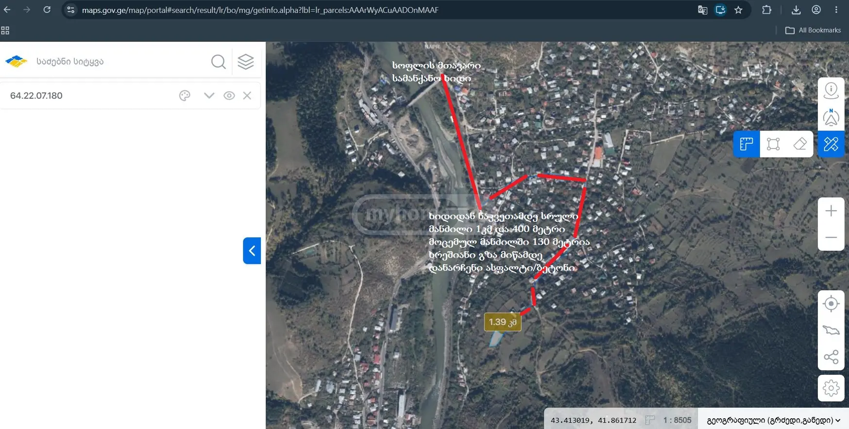The image size is (849, 429).
Task: Click the map scale 1 : 8505
Action: (x=677, y=420)
